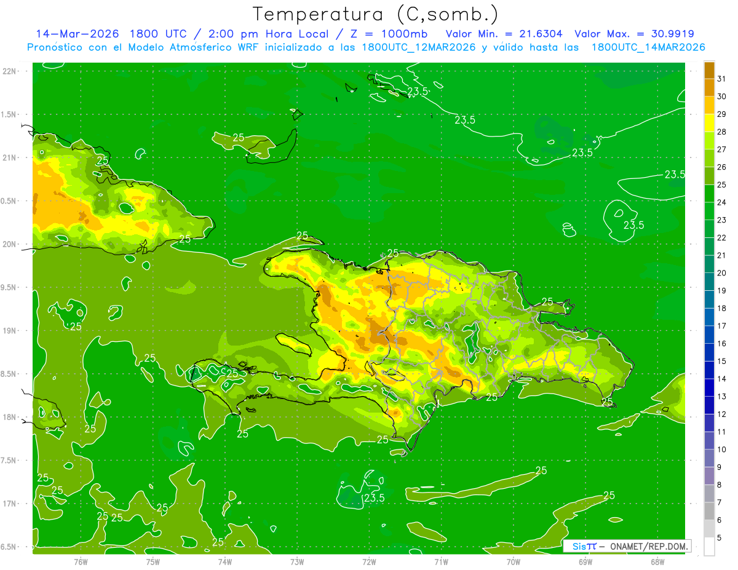Click the '70W' longitude axis label
This screenshot has height=570, width=738.
[514, 561]
